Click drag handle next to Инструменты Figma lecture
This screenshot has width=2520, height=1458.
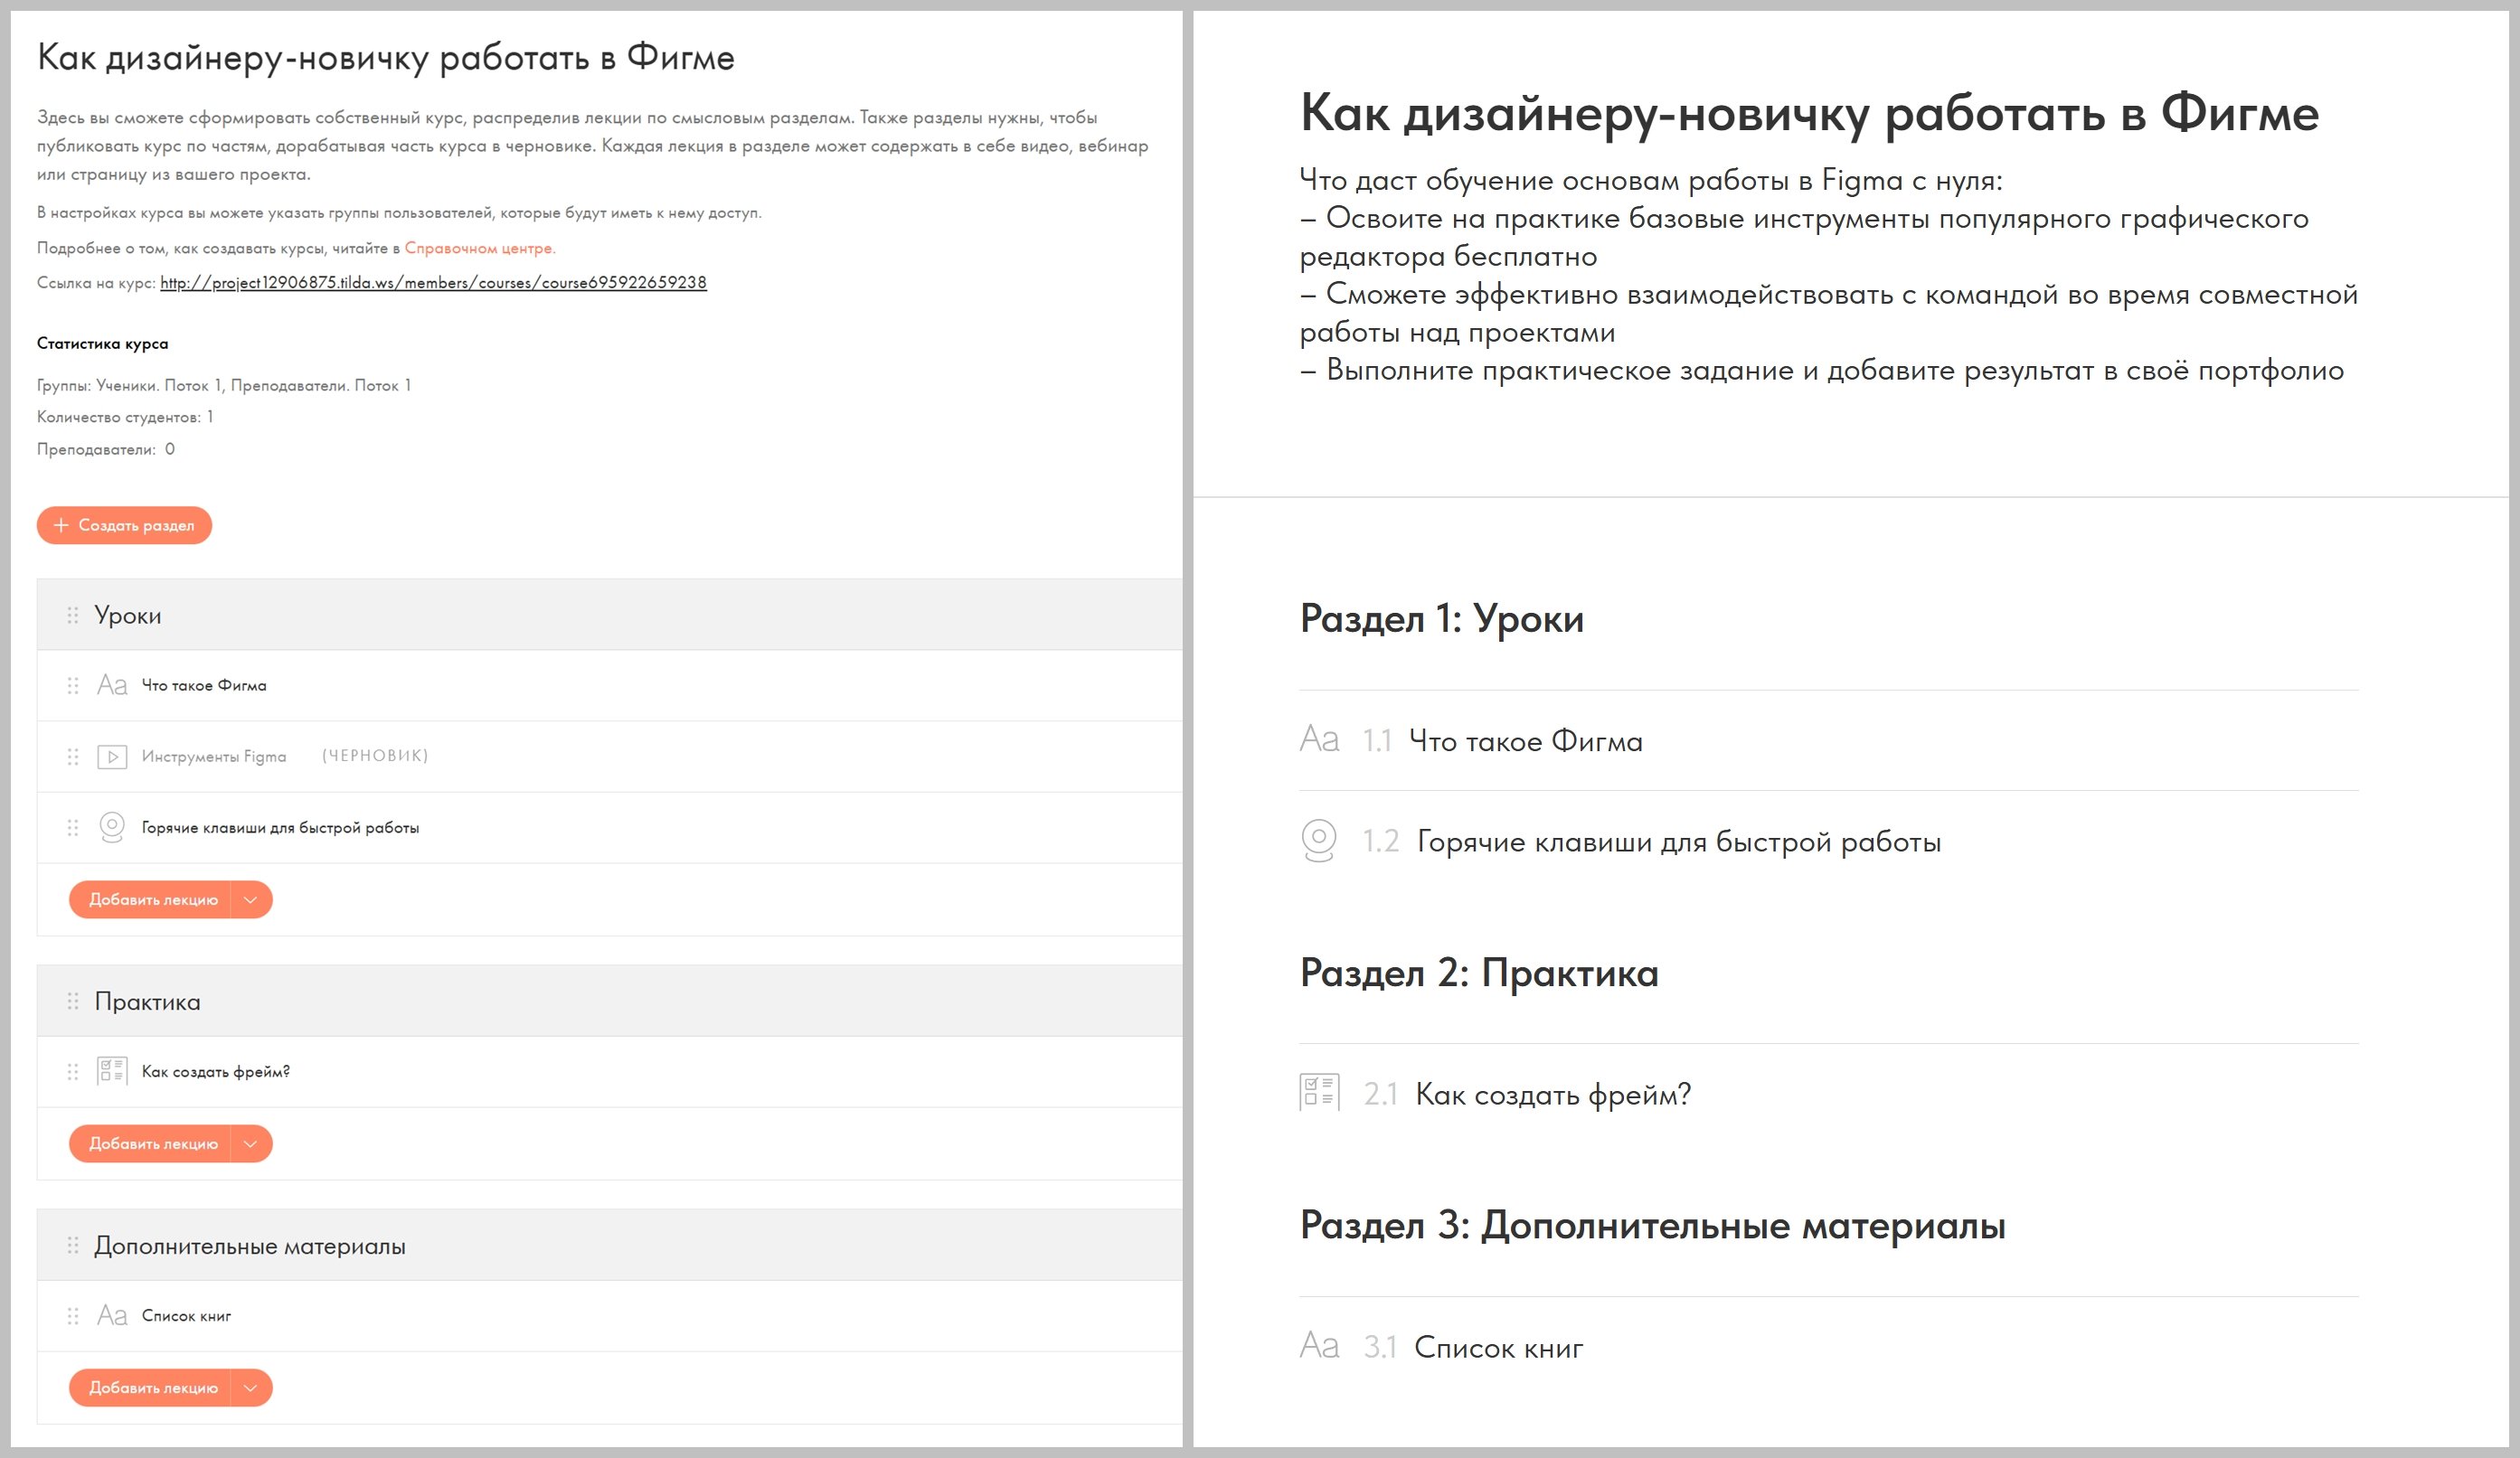click(x=73, y=757)
